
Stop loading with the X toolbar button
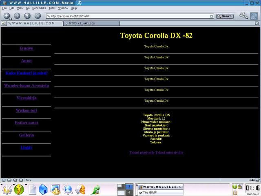click(x=38, y=16)
